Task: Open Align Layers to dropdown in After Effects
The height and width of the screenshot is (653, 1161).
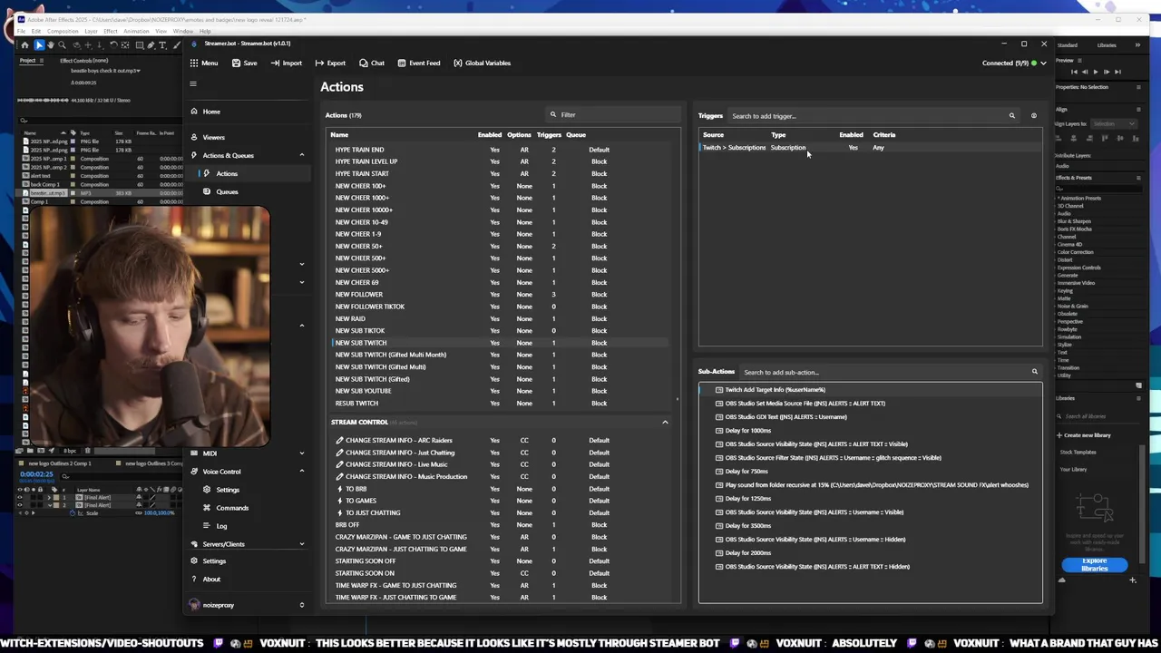Action: tap(1113, 123)
